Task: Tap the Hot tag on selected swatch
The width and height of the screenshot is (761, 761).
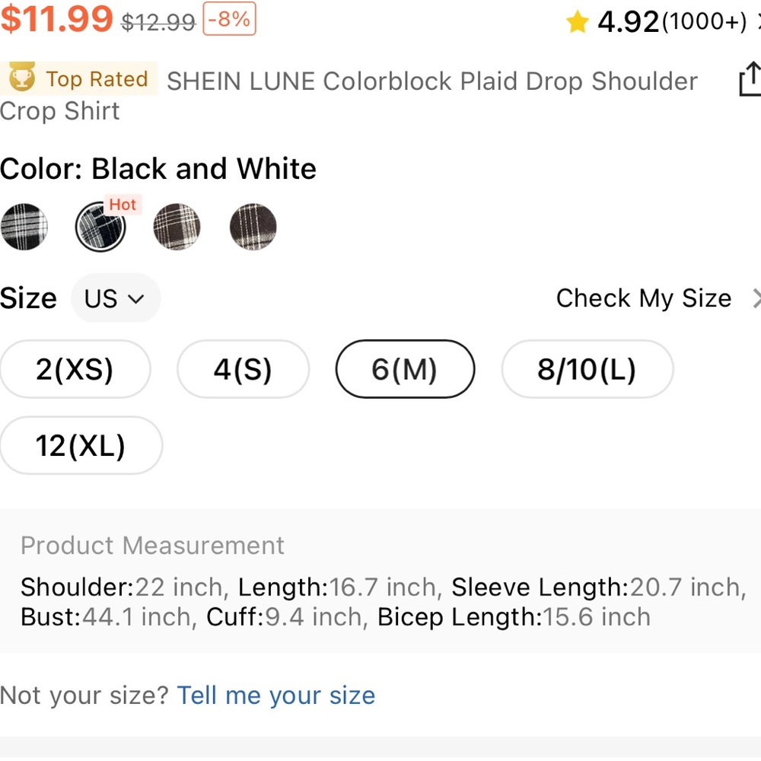Action: tap(123, 204)
